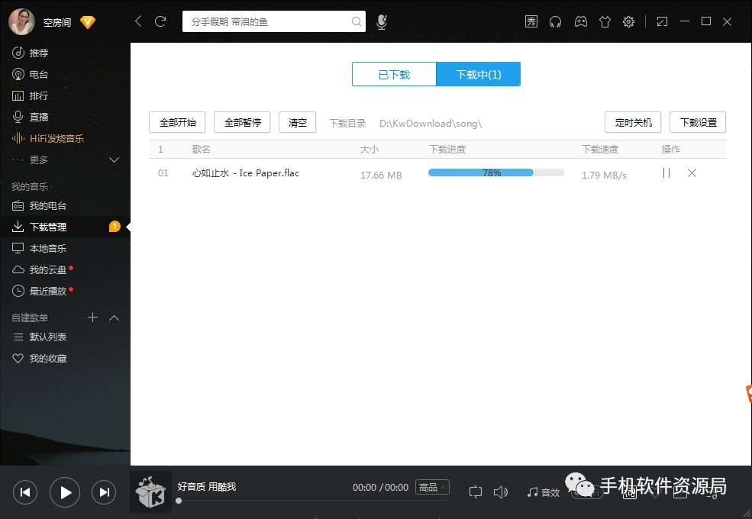The image size is (752, 519).
Task: Open the game controller icon
Action: [581, 21]
